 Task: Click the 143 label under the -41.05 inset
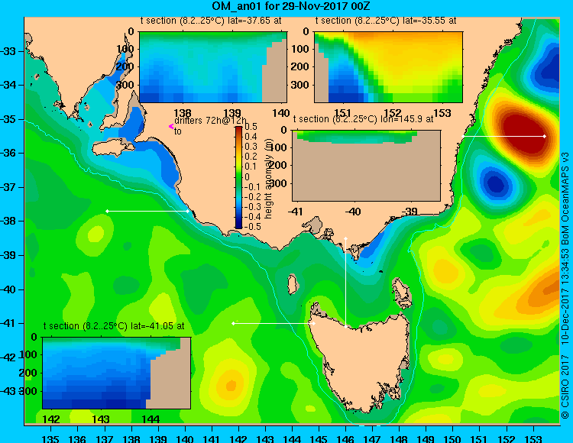pos(101,419)
